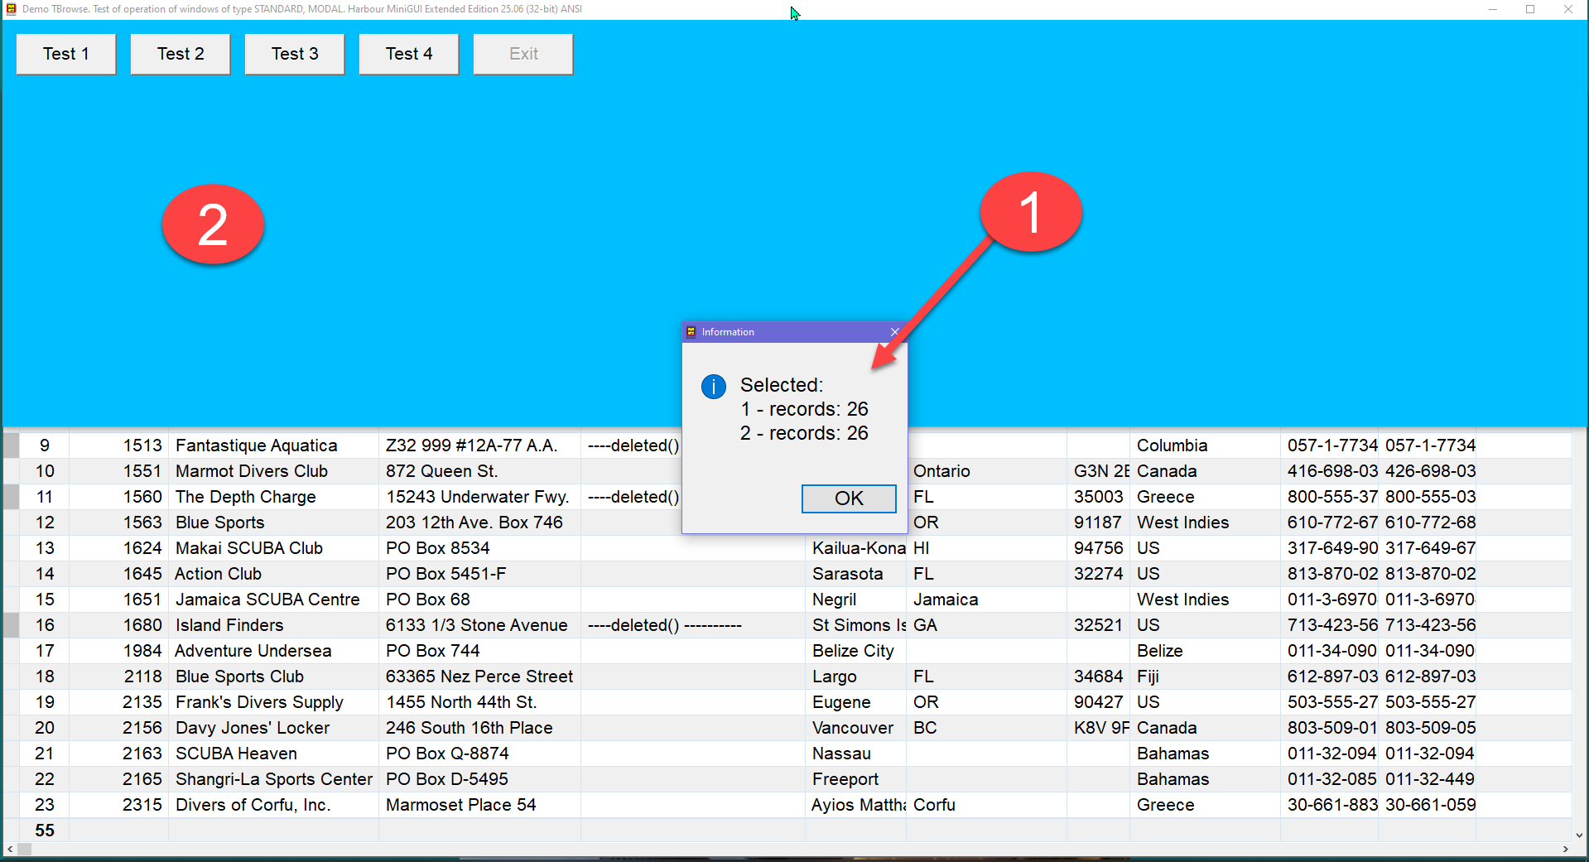Select row marker for record 9
This screenshot has height=862, width=1589.
pyautogui.click(x=12, y=445)
